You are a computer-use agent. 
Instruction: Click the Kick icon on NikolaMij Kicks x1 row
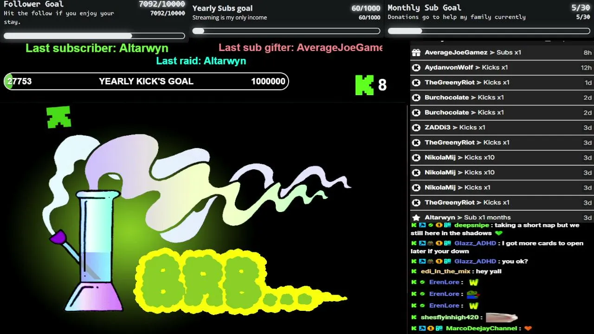(416, 187)
